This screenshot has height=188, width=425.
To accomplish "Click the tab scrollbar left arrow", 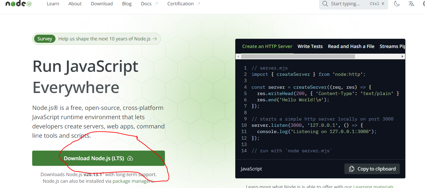I will coord(238,57).
